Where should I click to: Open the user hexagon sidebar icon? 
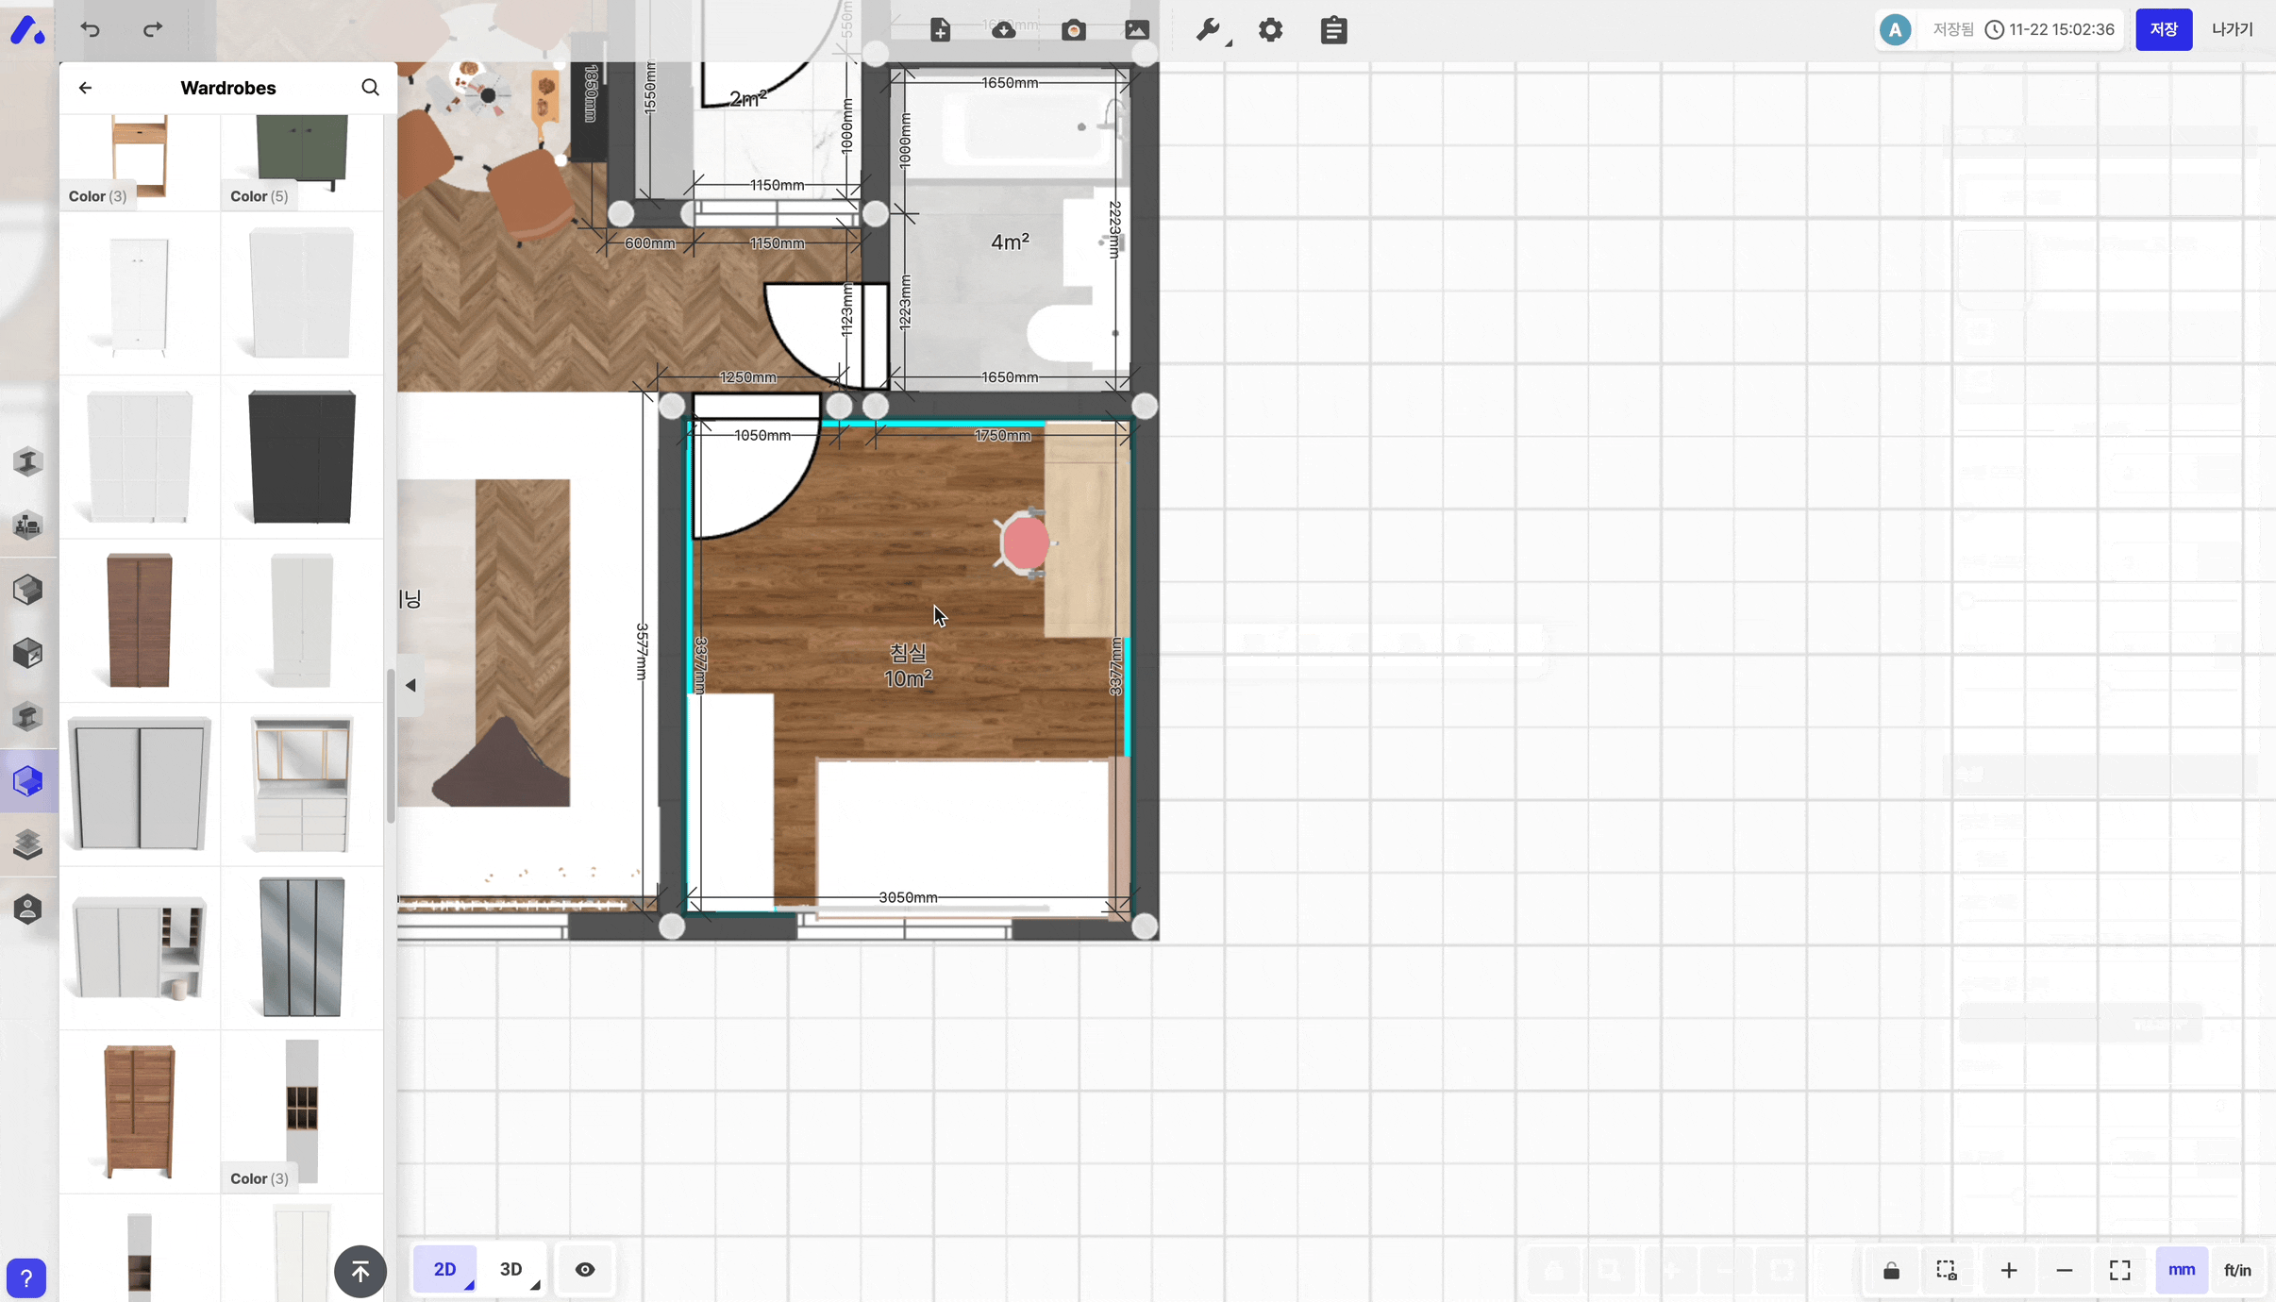(28, 909)
